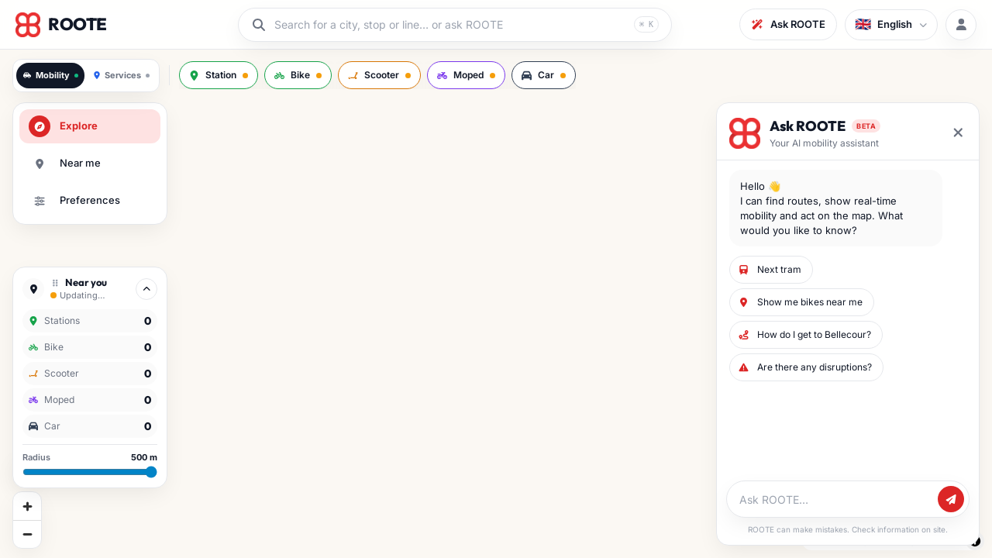
Task: Focus the Ask ROOTE message input
Action: (833, 500)
